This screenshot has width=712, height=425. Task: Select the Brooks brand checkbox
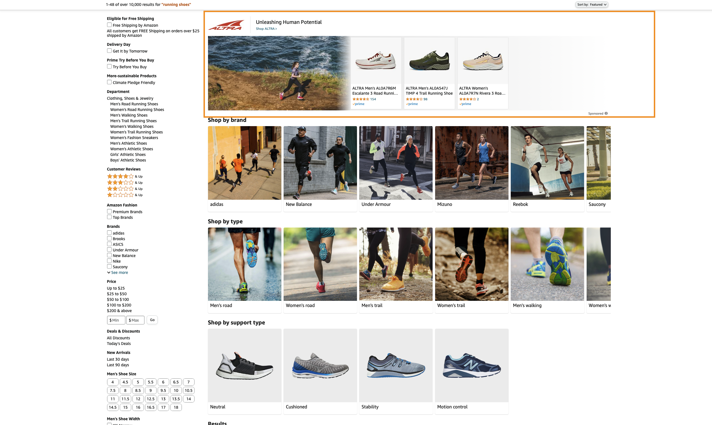(109, 238)
